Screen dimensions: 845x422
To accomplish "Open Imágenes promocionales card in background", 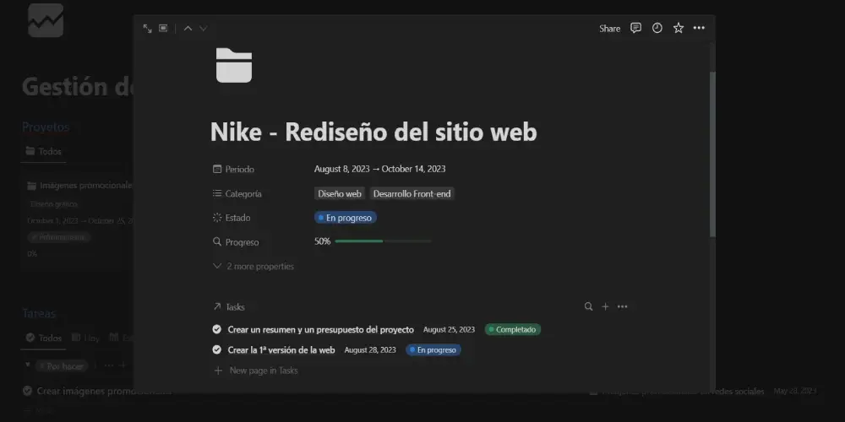I will tap(79, 186).
